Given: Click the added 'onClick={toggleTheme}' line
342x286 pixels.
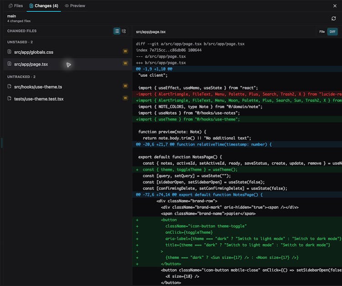Looking at the screenshot, I should 237,233.
